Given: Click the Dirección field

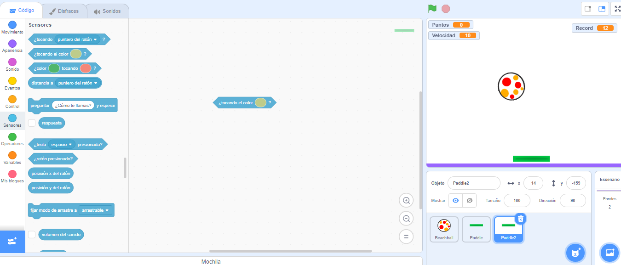Looking at the screenshot, I should (573, 200).
